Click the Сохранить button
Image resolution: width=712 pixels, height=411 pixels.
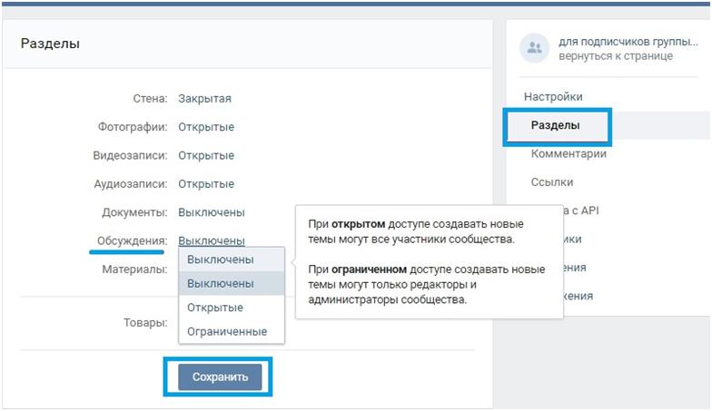[220, 377]
